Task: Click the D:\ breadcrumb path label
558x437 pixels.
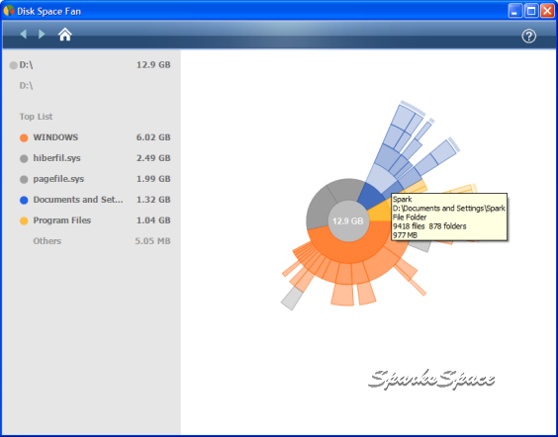Action: coord(26,86)
